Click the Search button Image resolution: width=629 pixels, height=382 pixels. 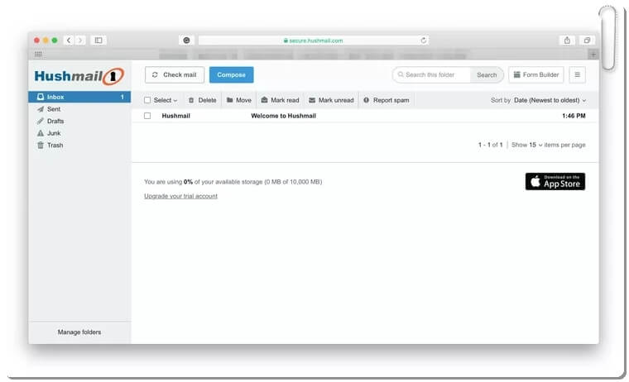487,75
